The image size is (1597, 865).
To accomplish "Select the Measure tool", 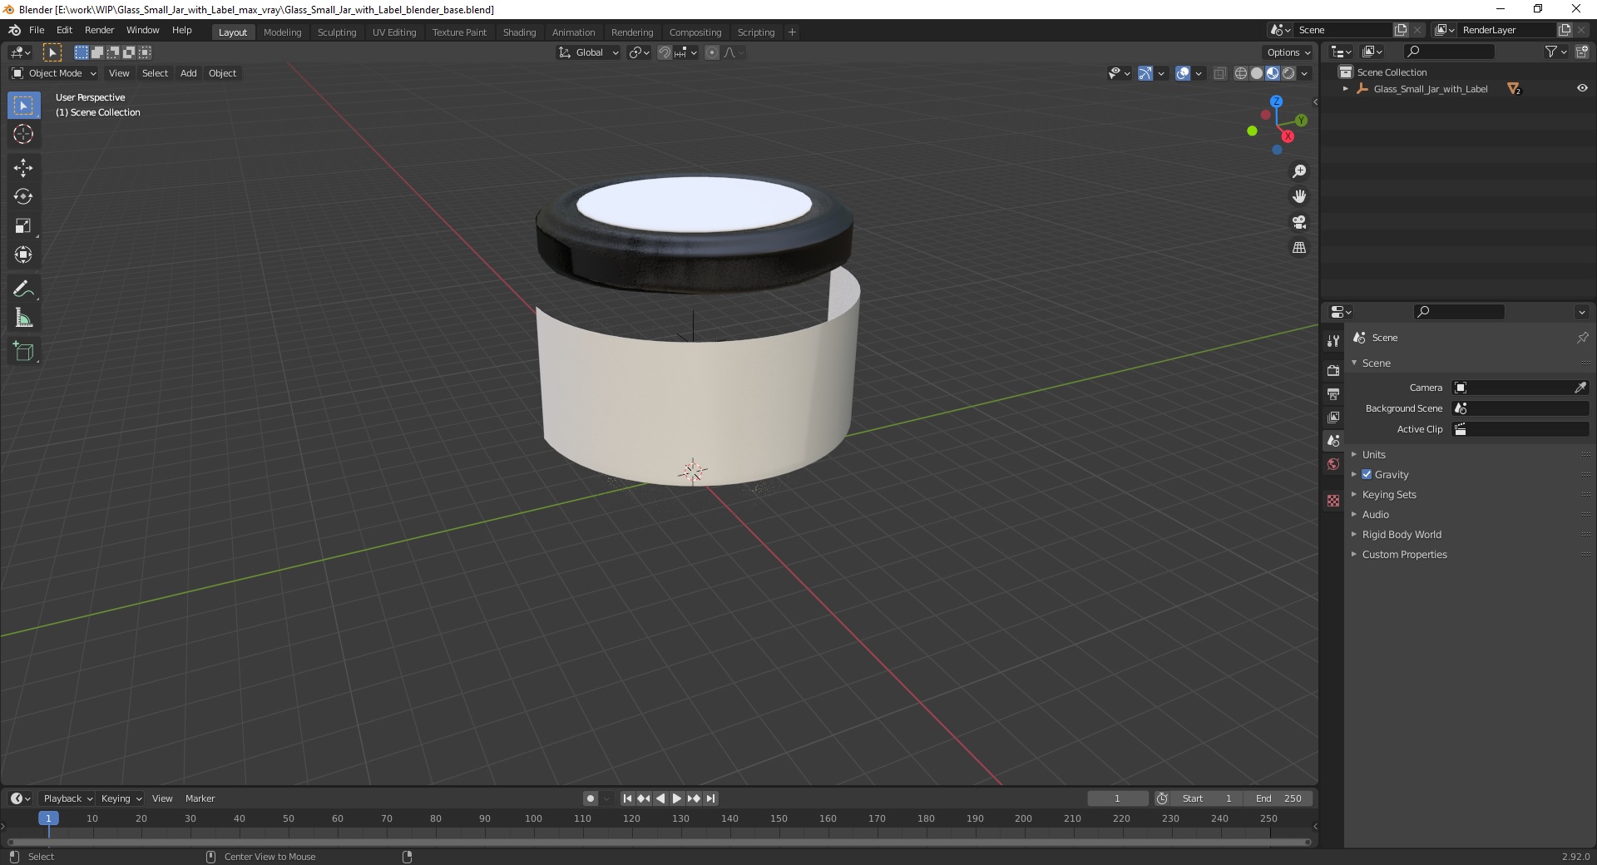I will 23,318.
